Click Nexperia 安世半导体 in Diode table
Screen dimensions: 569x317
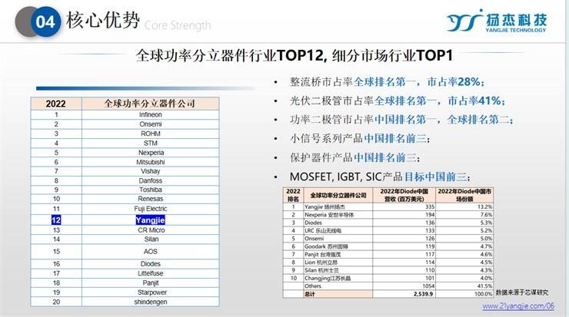pos(329,215)
